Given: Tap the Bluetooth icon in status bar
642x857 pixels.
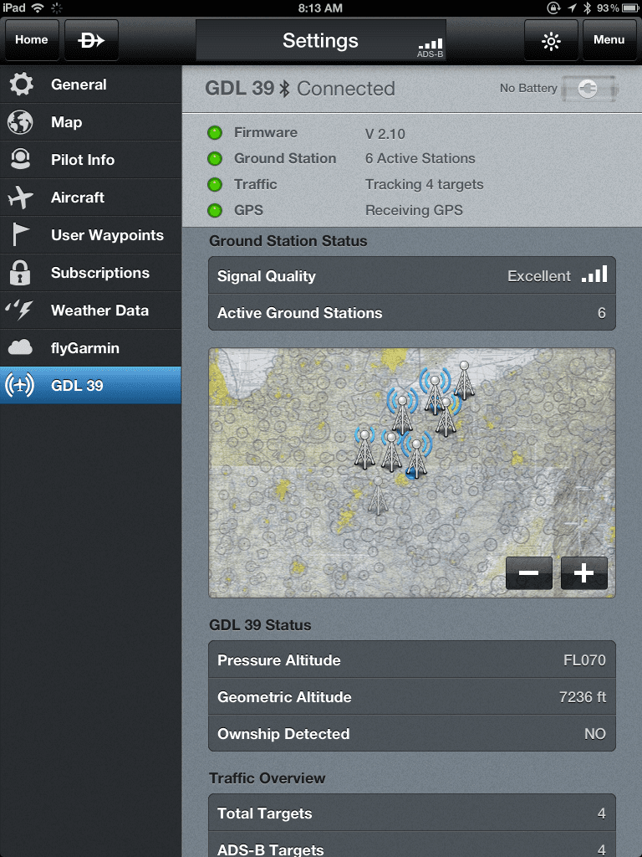Looking at the screenshot, I should (587, 8).
